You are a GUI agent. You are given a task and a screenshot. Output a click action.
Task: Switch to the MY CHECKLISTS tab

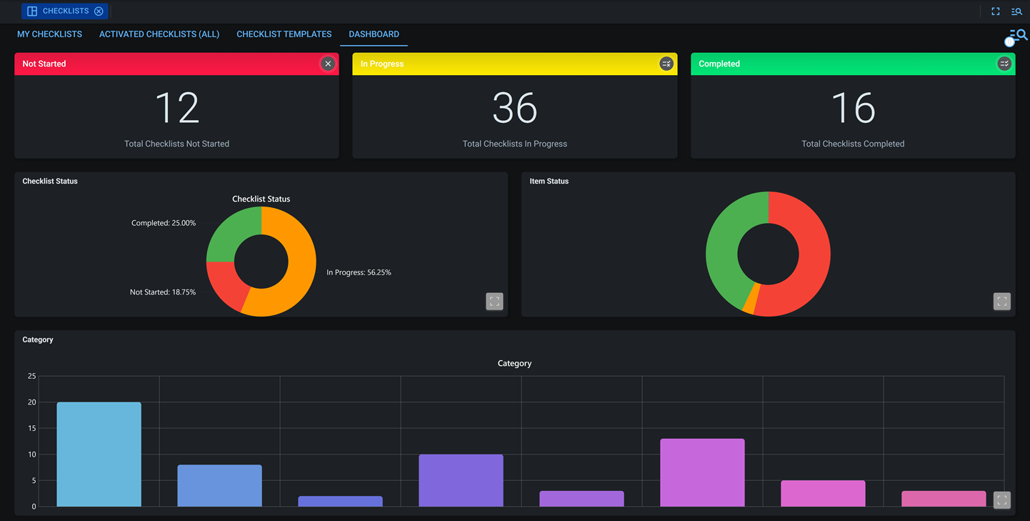(x=49, y=34)
